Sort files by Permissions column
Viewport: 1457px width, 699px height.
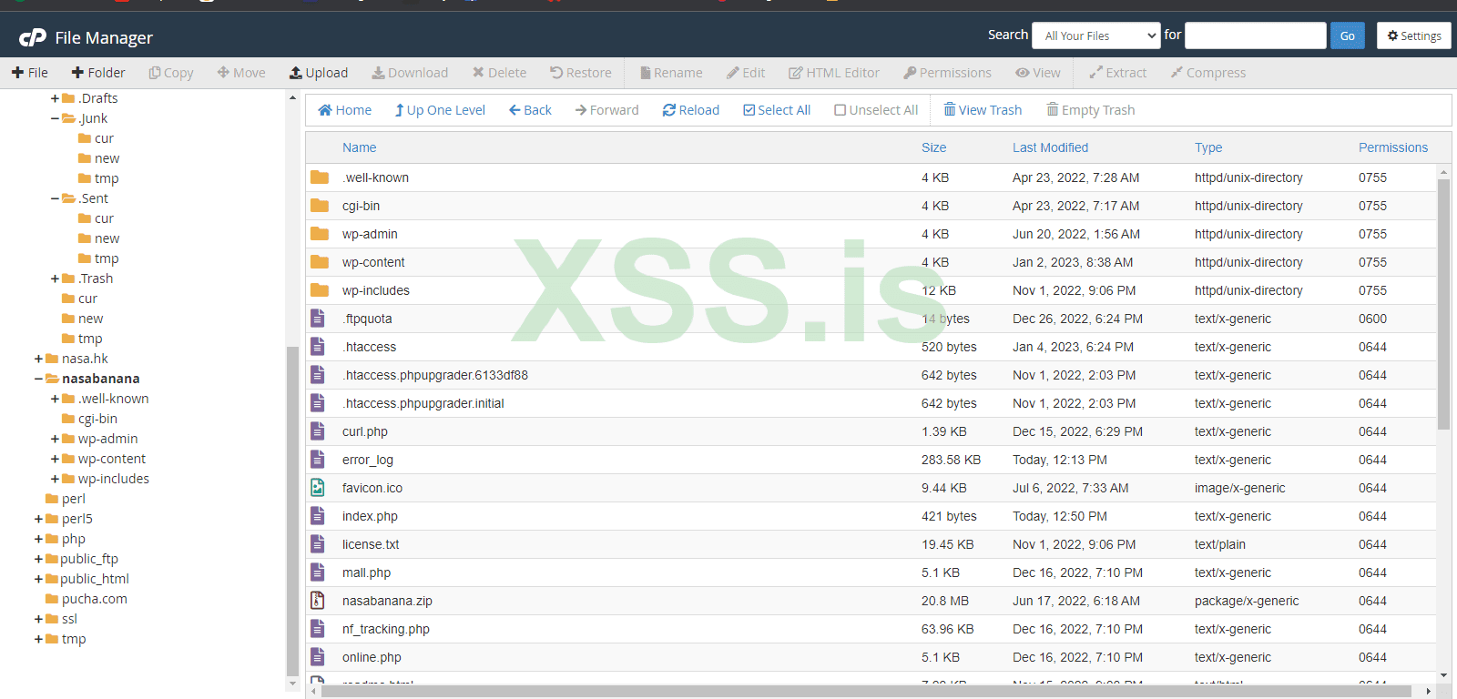[x=1393, y=147]
